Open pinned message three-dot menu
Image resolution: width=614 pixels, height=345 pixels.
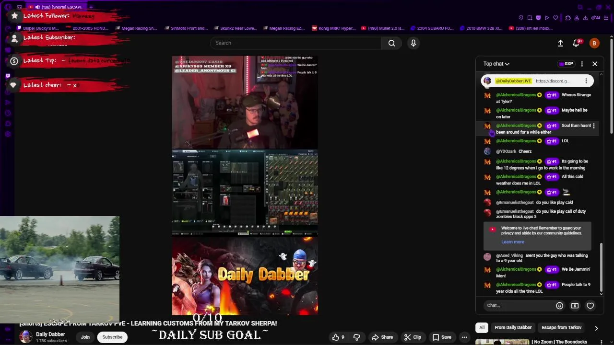[x=586, y=81]
